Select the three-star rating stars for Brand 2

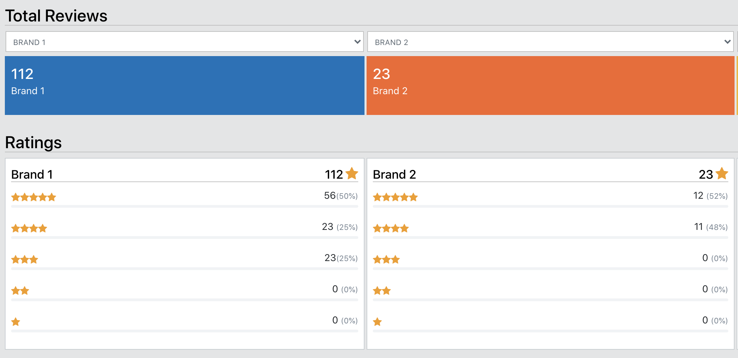click(x=387, y=259)
